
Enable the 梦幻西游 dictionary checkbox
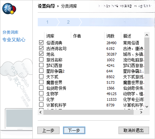click(41, 65)
